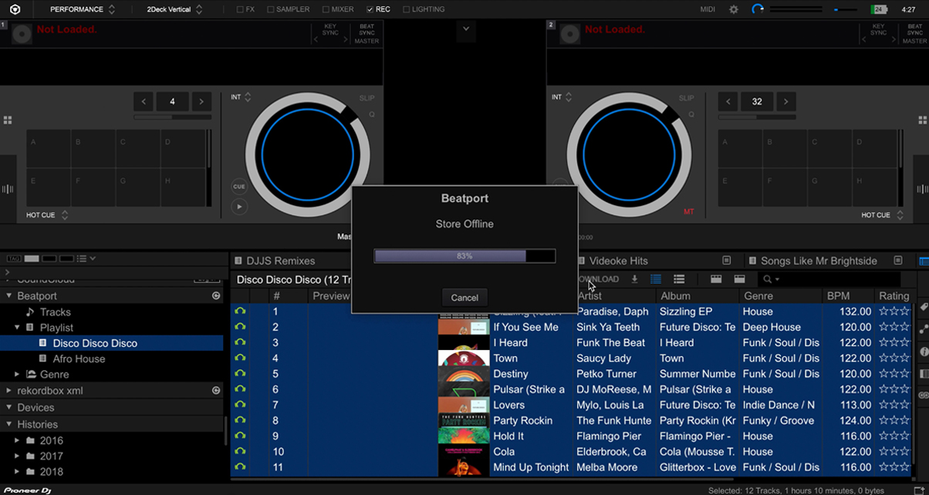Image resolution: width=929 pixels, height=495 pixels.
Task: Toggle the playlist palette icon at far right
Action: pos(924,261)
